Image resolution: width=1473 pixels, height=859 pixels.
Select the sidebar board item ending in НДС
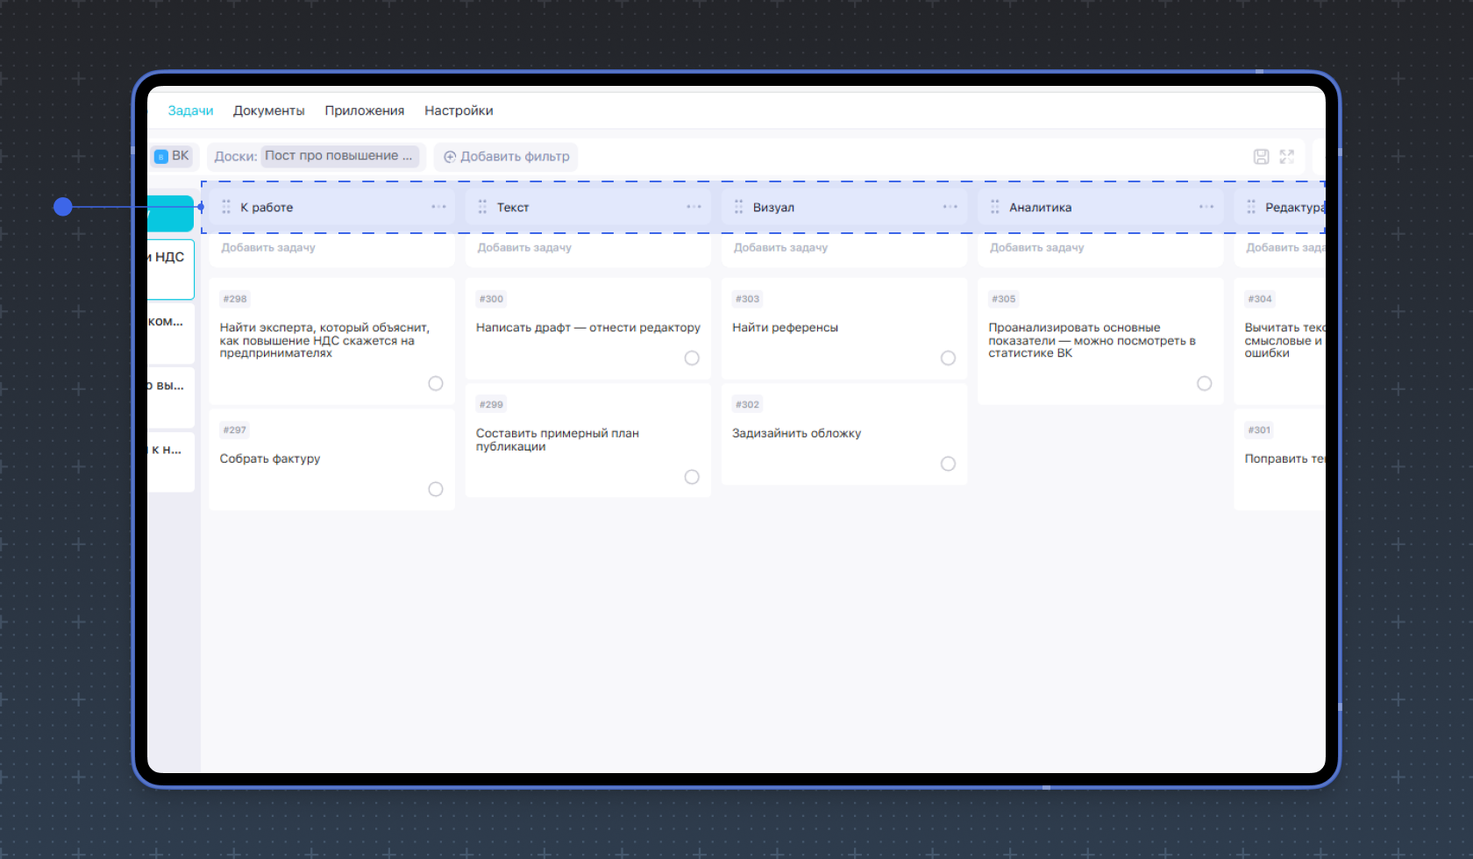click(x=171, y=269)
